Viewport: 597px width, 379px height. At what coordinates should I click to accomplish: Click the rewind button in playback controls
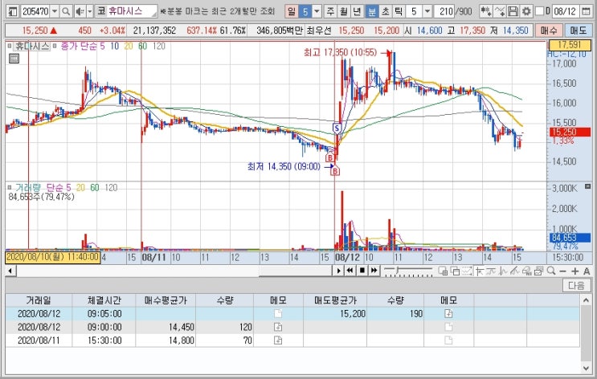pyautogui.click(x=350, y=271)
